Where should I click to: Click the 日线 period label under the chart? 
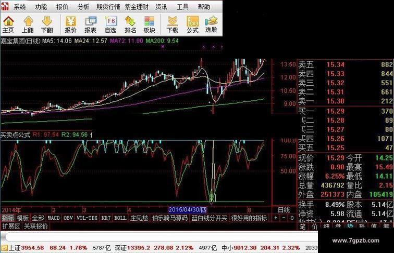[284, 210]
